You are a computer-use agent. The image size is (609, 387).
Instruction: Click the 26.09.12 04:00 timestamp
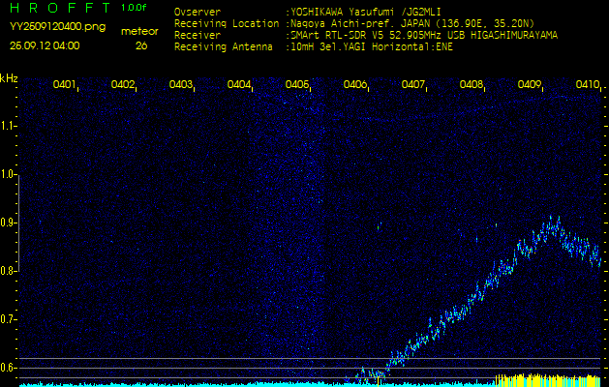click(45, 45)
